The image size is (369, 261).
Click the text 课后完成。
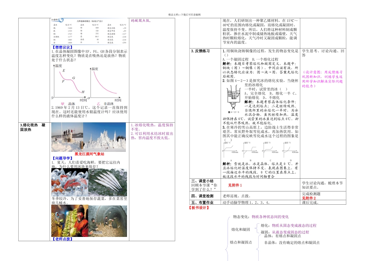(311, 202)
